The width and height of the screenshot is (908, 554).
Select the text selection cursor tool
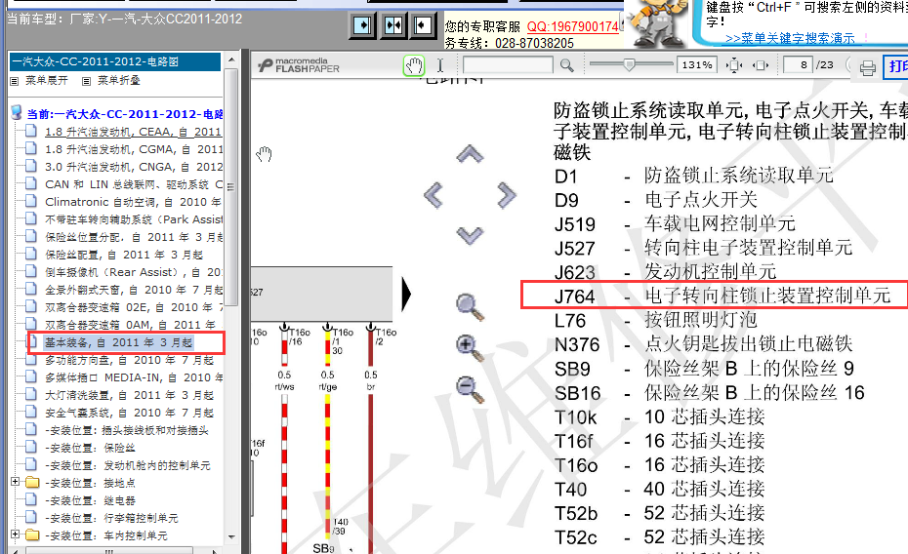(x=440, y=65)
